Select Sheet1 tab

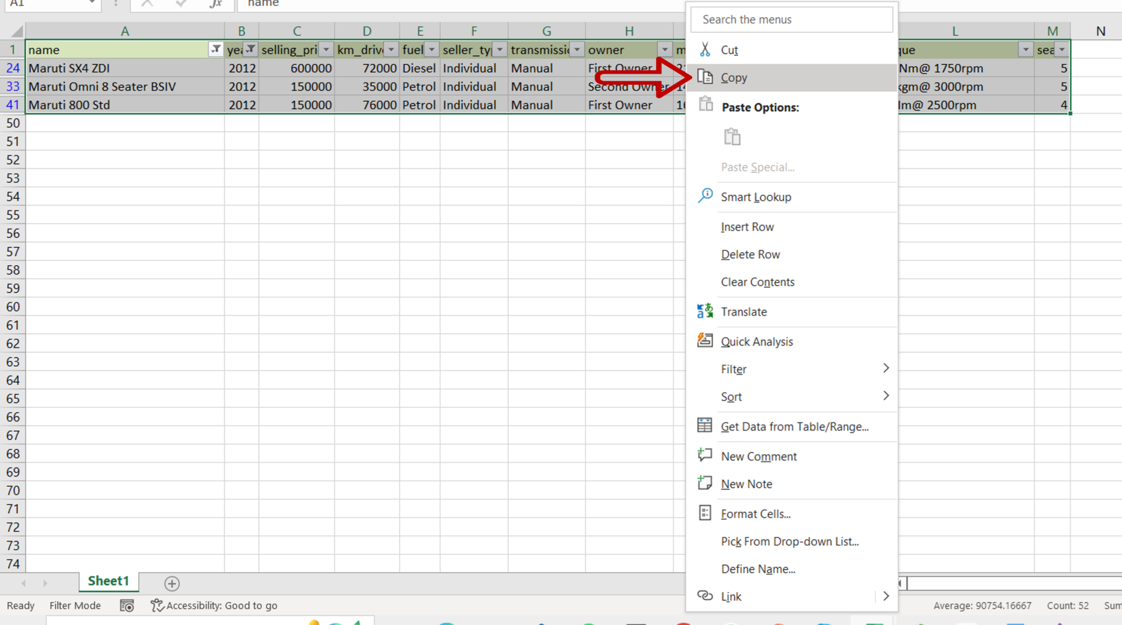[x=108, y=581]
